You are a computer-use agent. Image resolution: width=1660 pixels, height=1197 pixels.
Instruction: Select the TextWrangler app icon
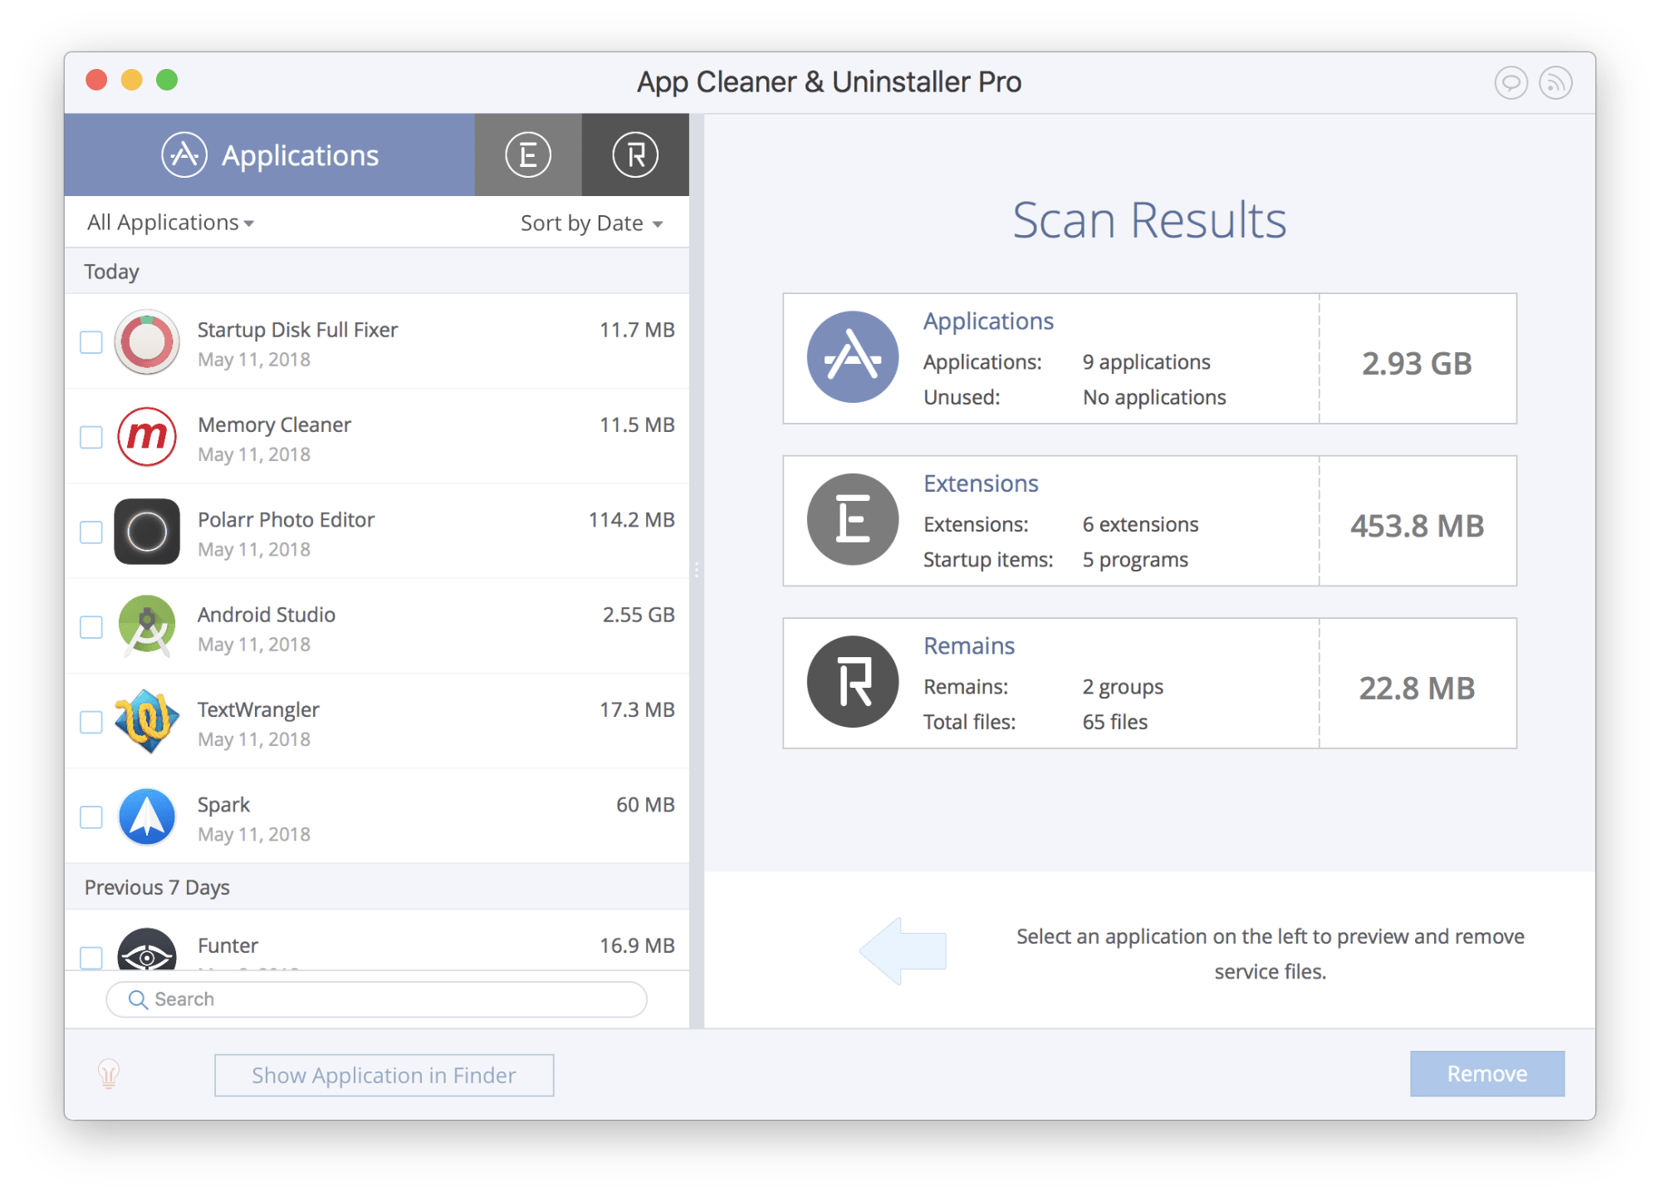148,719
